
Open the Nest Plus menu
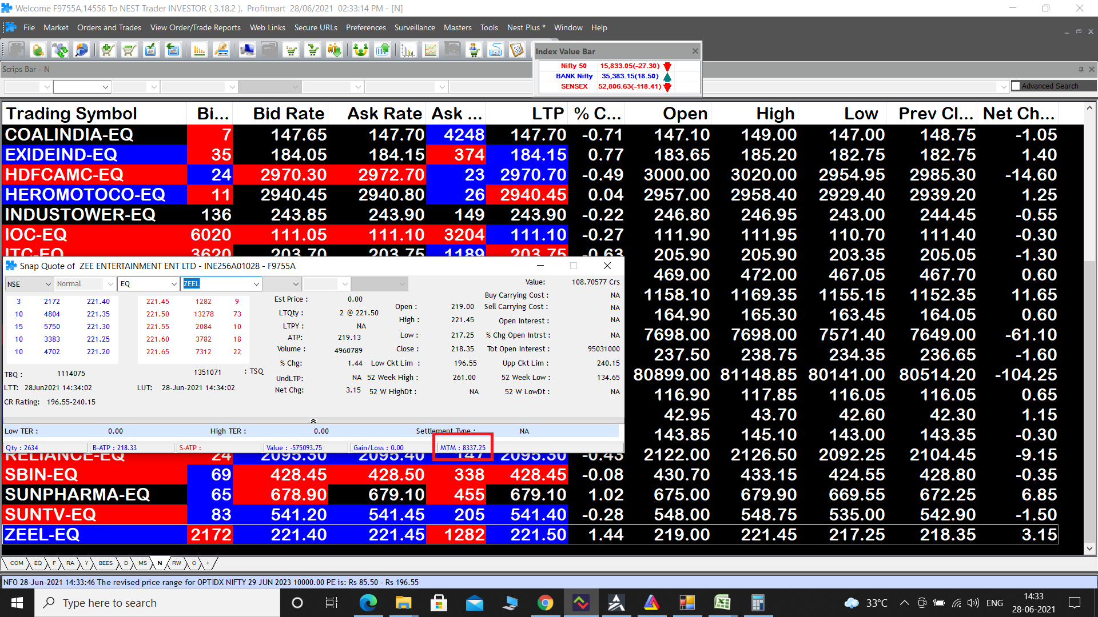pyautogui.click(x=526, y=27)
